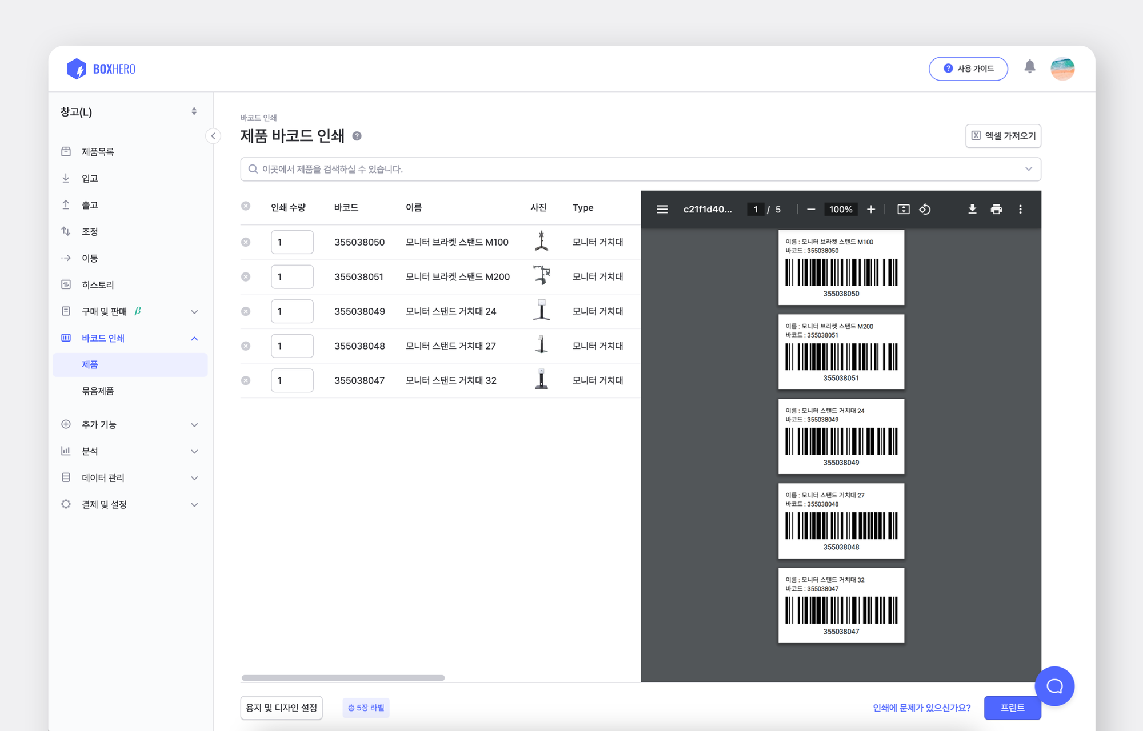Screen dimensions: 1143x731
Task: Open more options in the PDF toolbar
Action: point(1021,209)
